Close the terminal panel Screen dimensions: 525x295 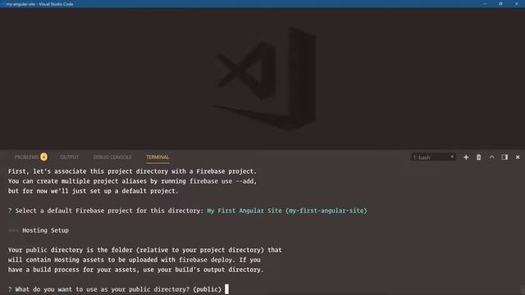pos(518,157)
